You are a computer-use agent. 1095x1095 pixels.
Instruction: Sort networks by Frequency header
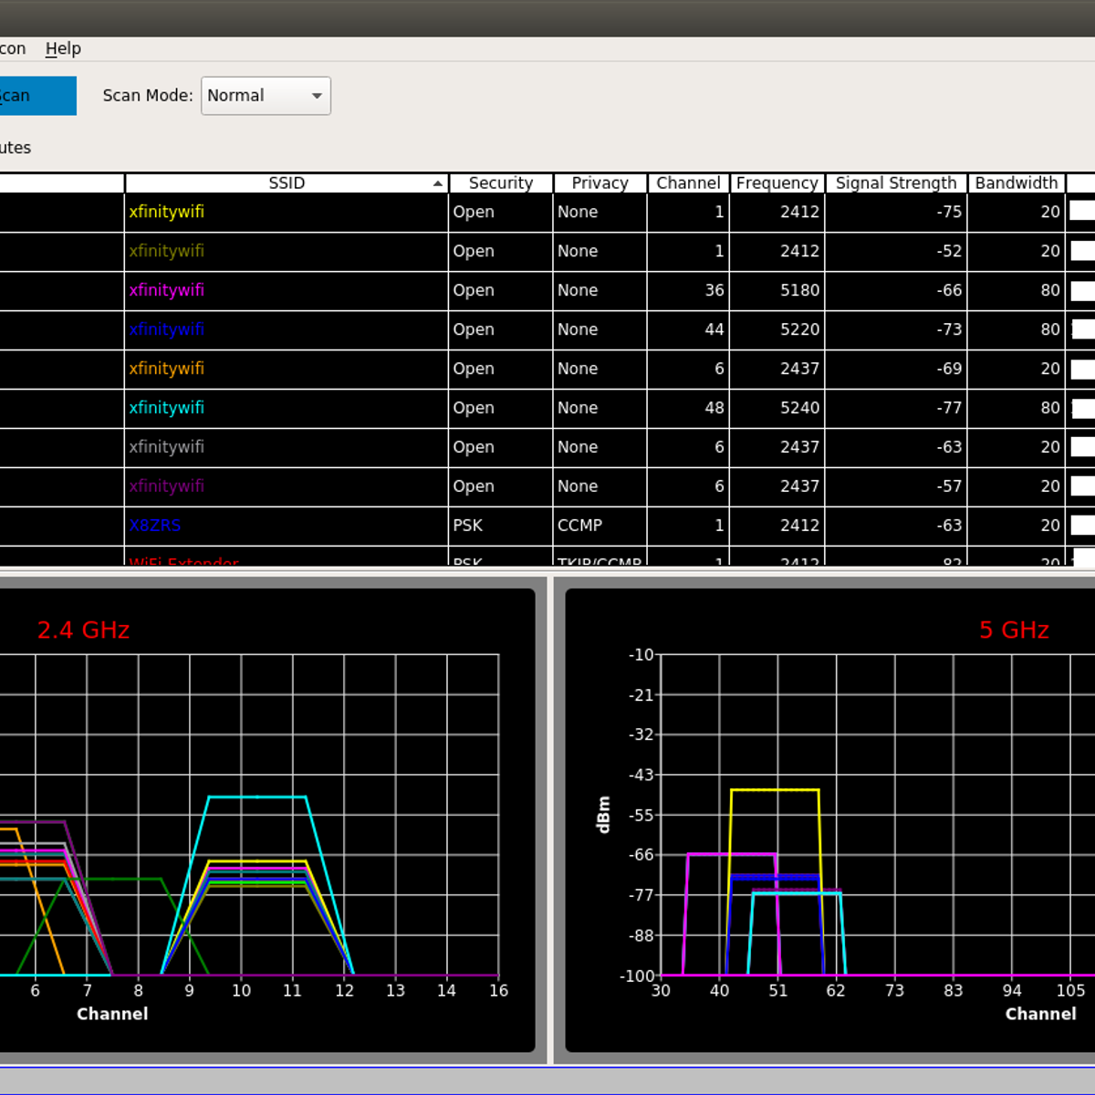777,182
